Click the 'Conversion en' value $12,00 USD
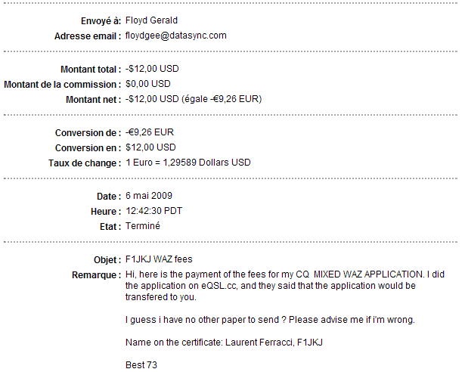 coord(150,147)
